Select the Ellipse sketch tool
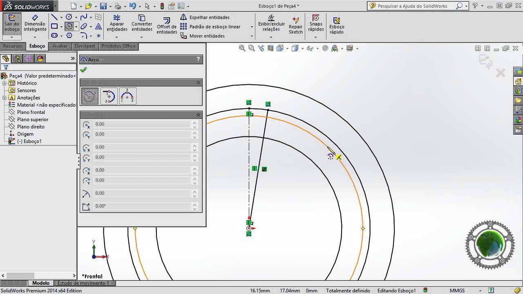 click(x=83, y=27)
